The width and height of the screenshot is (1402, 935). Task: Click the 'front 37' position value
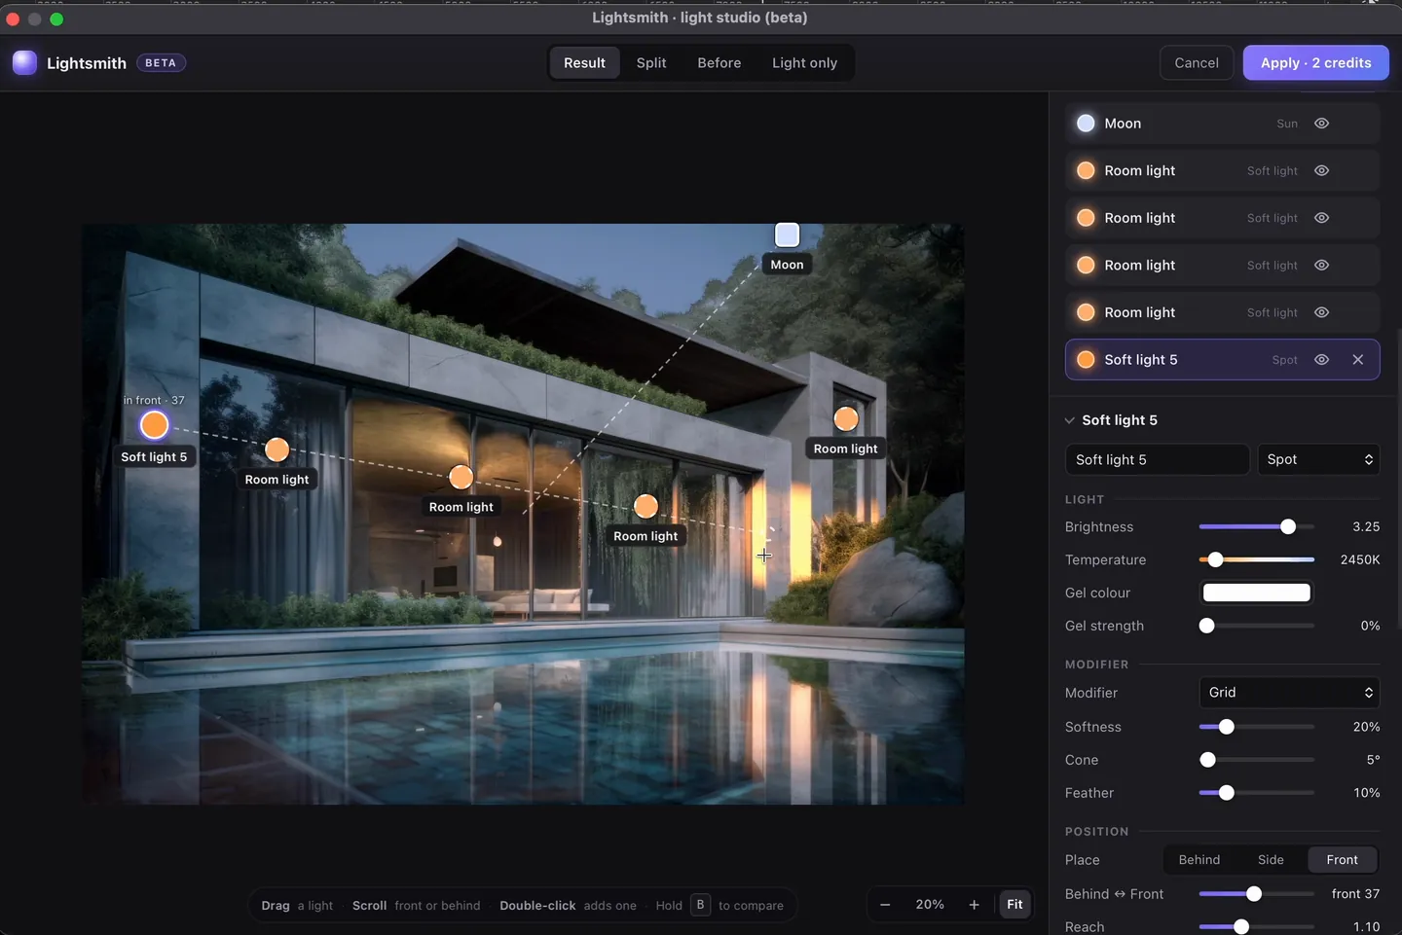click(x=1355, y=894)
